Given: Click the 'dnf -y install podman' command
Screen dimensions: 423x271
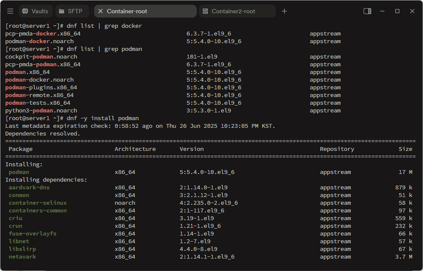Looking at the screenshot, I should click(103, 118).
